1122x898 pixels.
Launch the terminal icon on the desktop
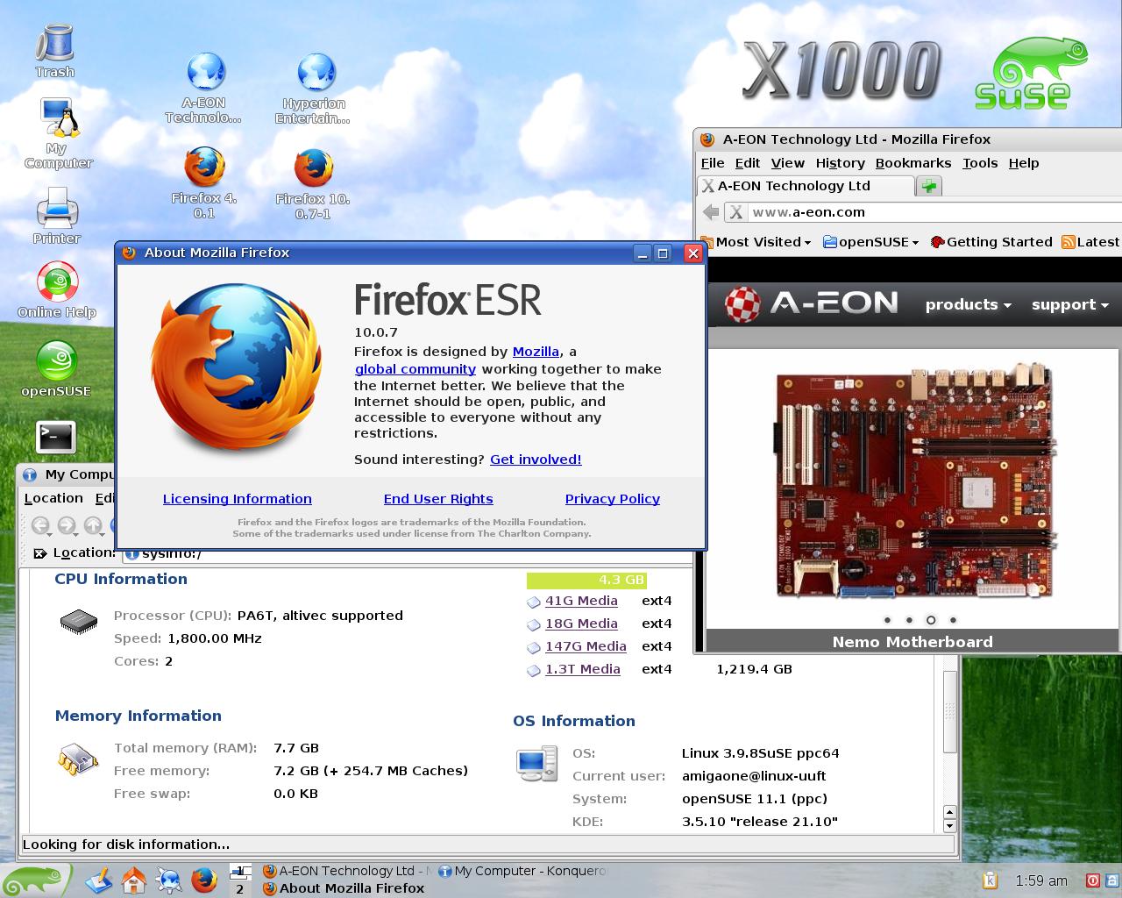coord(56,437)
